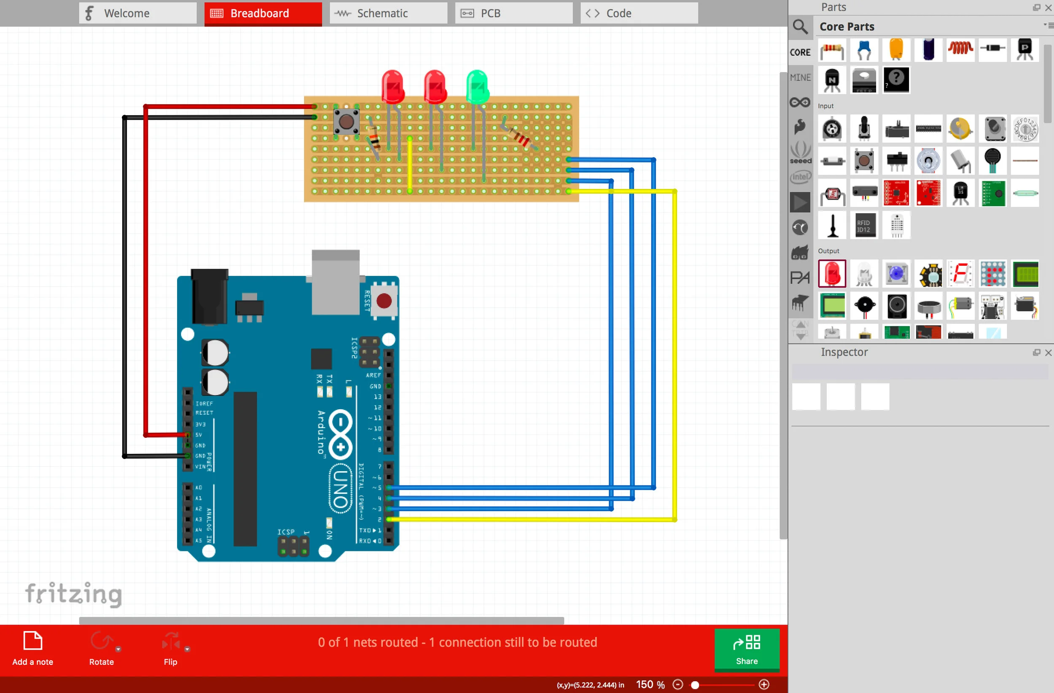1054x693 pixels.
Task: Select the pushbutton on the perfboard
Action: [346, 121]
